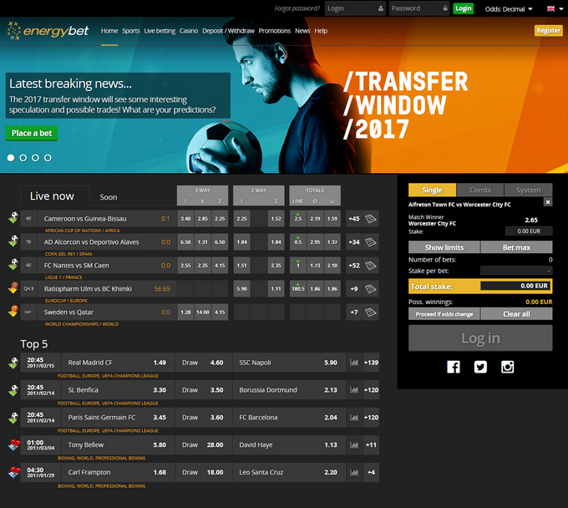Viewport: 568px width, 508px height.
Task: Focus the Password field
Action: click(x=419, y=8)
